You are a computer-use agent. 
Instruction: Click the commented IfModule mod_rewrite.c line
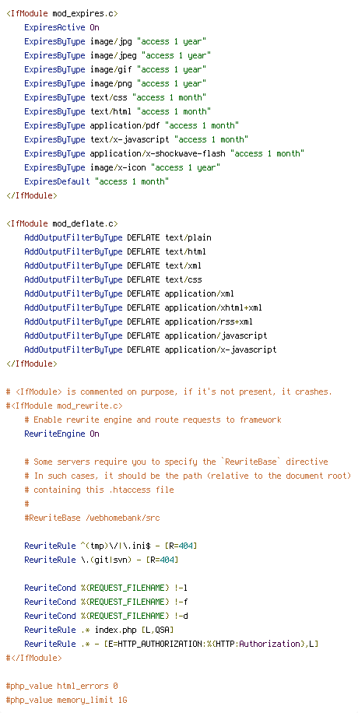(65, 406)
